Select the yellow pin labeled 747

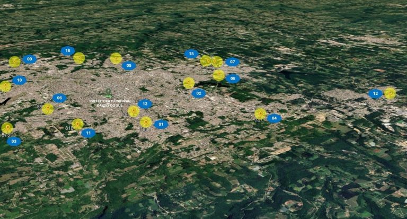(260, 113)
